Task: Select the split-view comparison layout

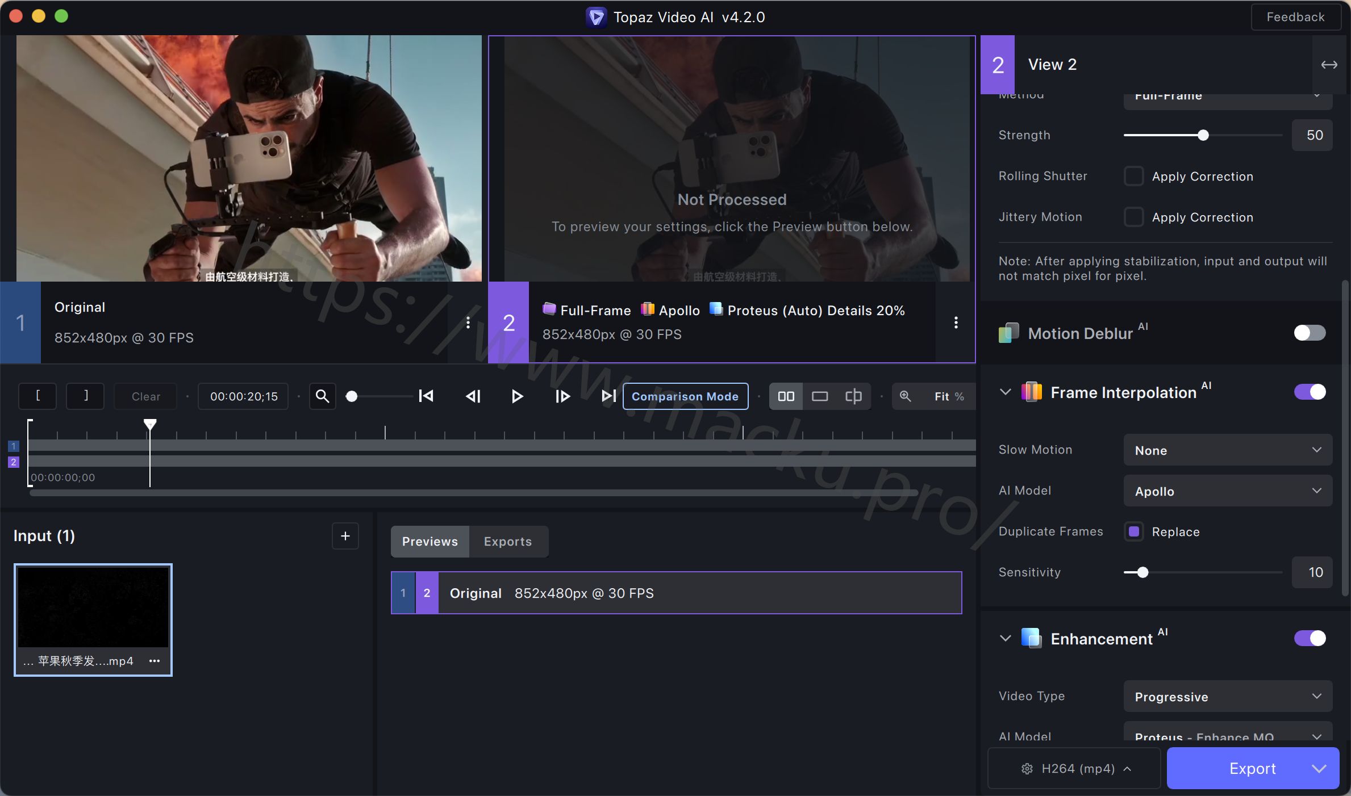Action: pos(853,396)
